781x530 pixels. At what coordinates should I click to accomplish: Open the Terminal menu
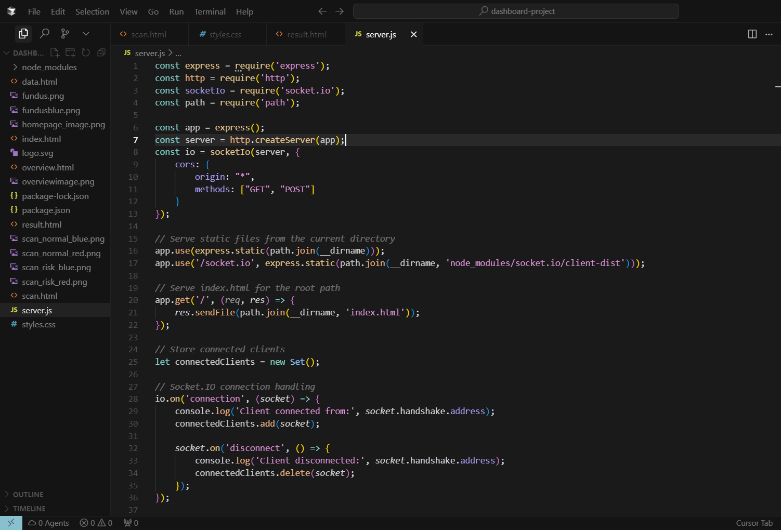(x=210, y=11)
